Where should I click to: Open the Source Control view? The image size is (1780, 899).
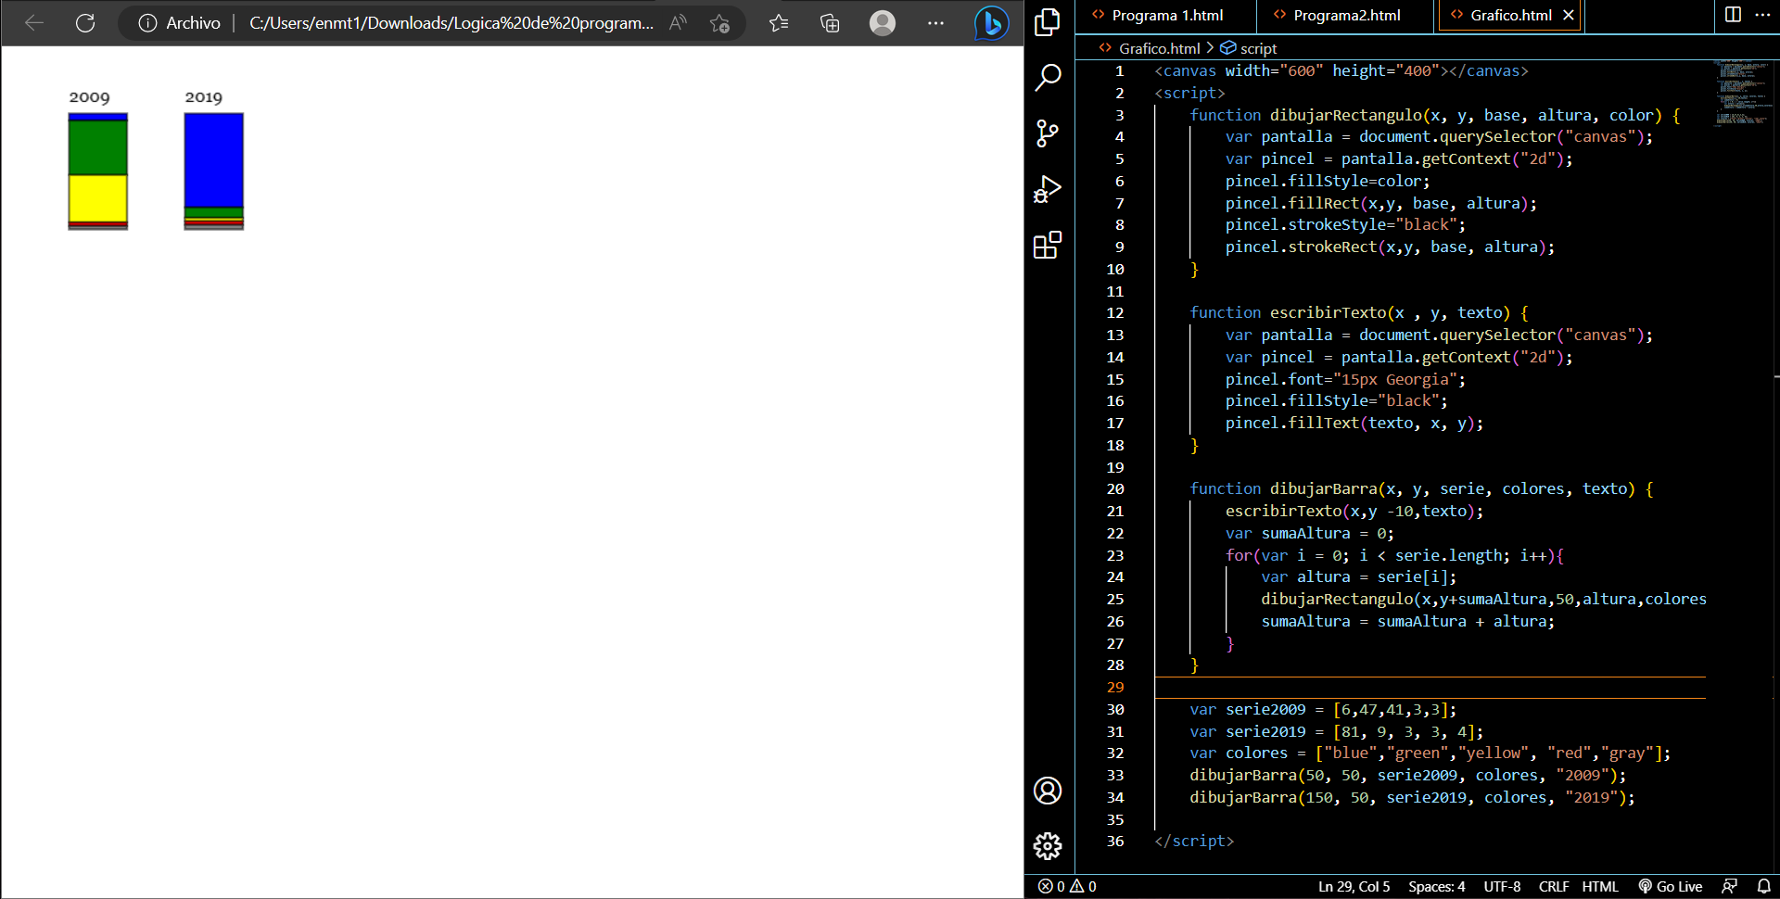(1048, 133)
